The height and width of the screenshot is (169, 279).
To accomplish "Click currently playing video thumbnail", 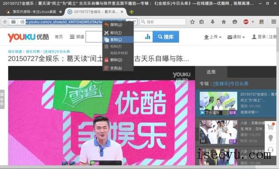I will [x=218, y=103].
